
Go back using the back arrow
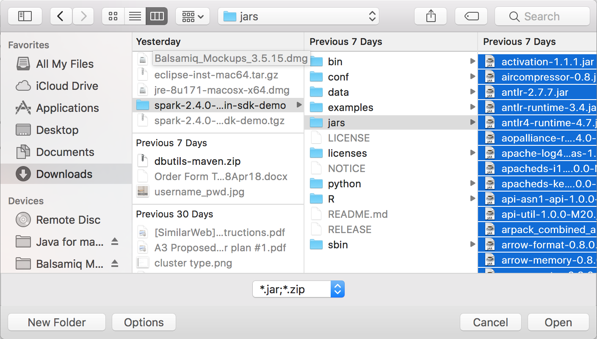(61, 16)
